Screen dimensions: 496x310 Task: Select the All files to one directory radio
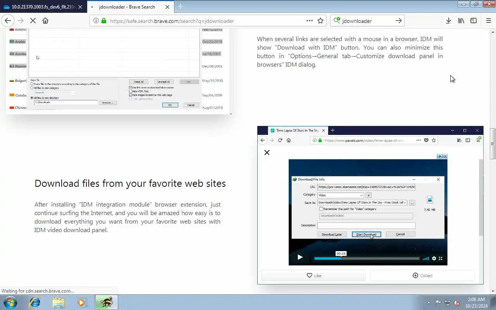coord(32,98)
